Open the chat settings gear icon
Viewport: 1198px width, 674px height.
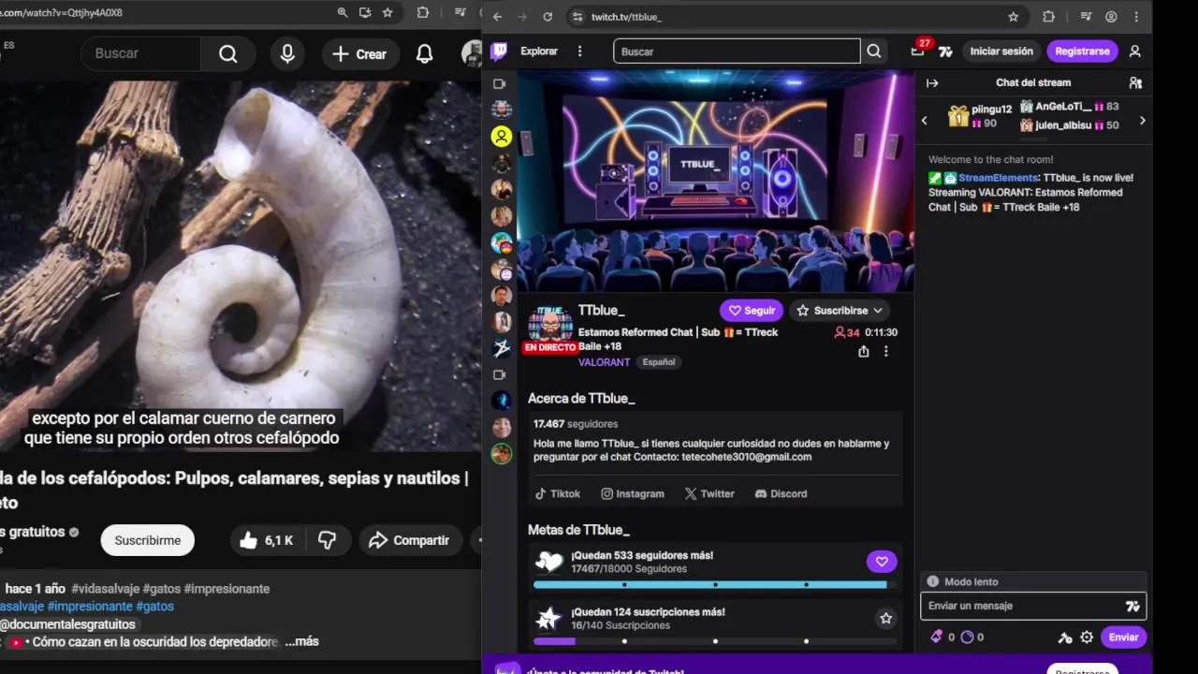pyautogui.click(x=1087, y=637)
